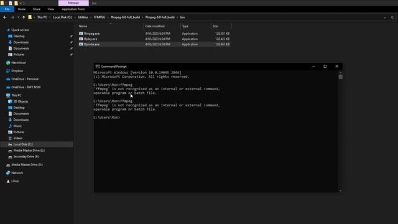Open pinned Downloads under Quick access
Image resolution: width=398 pixels, height=224 pixels.
(x=21, y=42)
